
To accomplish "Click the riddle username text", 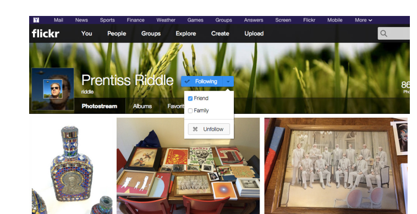I will point(87,92).
